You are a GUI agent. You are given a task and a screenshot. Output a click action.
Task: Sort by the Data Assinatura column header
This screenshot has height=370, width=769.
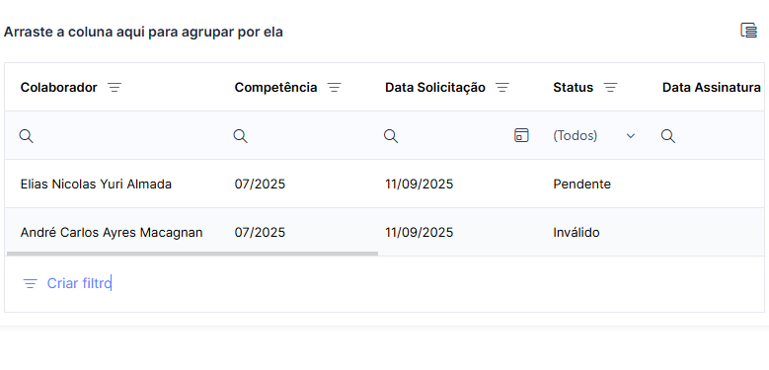712,88
